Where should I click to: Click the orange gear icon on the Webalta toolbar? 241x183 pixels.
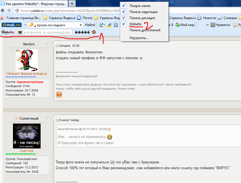point(94,32)
